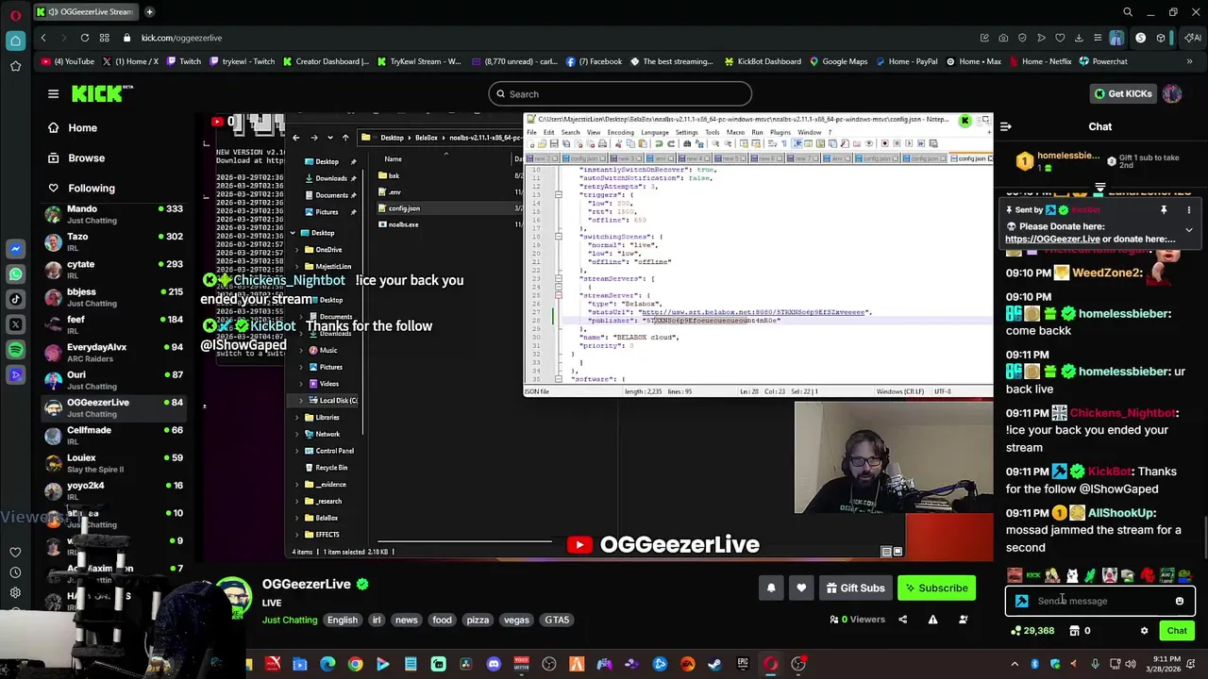Open the Mando followed channel
Viewport: 1208px width, 679px height.
point(113,214)
